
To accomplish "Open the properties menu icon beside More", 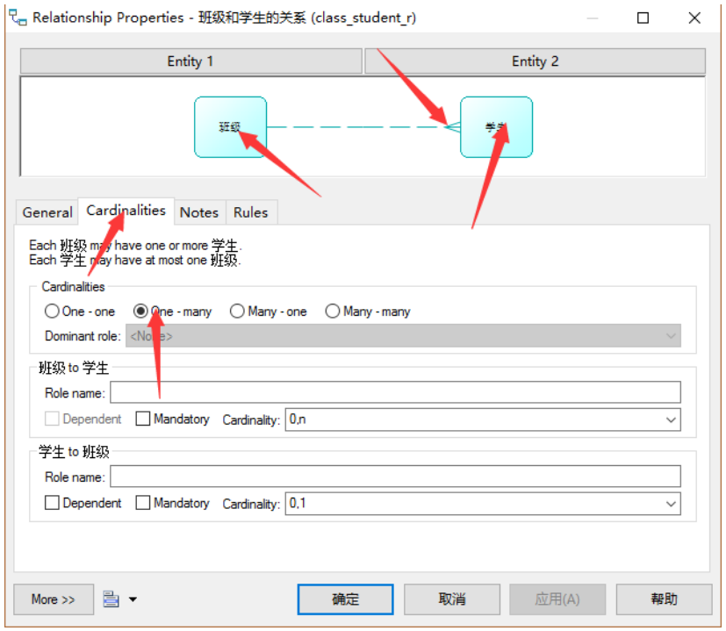I will (111, 599).
